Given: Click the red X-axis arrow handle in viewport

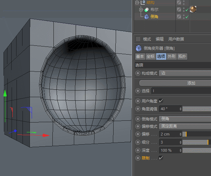Looking at the screenshot, I should [x=46, y=135].
